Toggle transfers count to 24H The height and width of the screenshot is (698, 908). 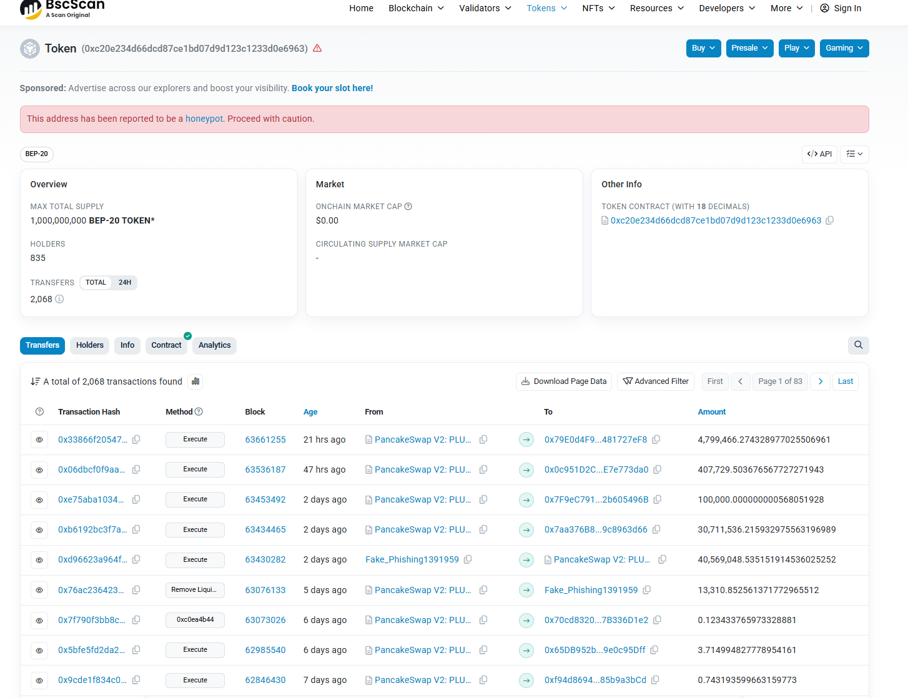125,283
